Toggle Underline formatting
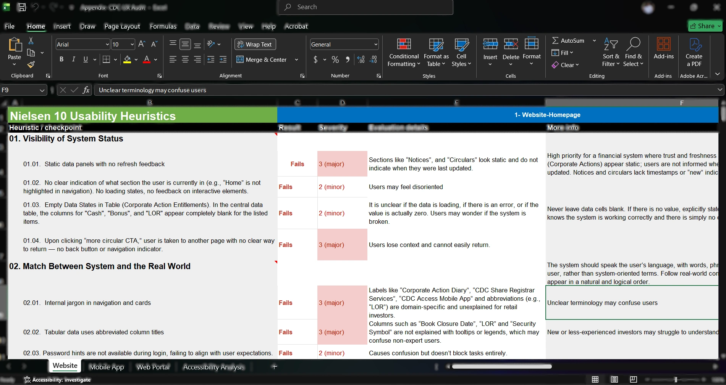This screenshot has width=726, height=385. pos(86,59)
